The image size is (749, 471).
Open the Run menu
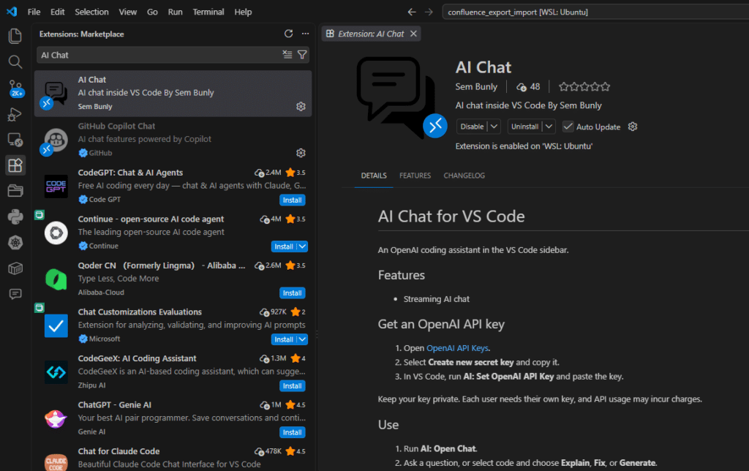coord(176,12)
